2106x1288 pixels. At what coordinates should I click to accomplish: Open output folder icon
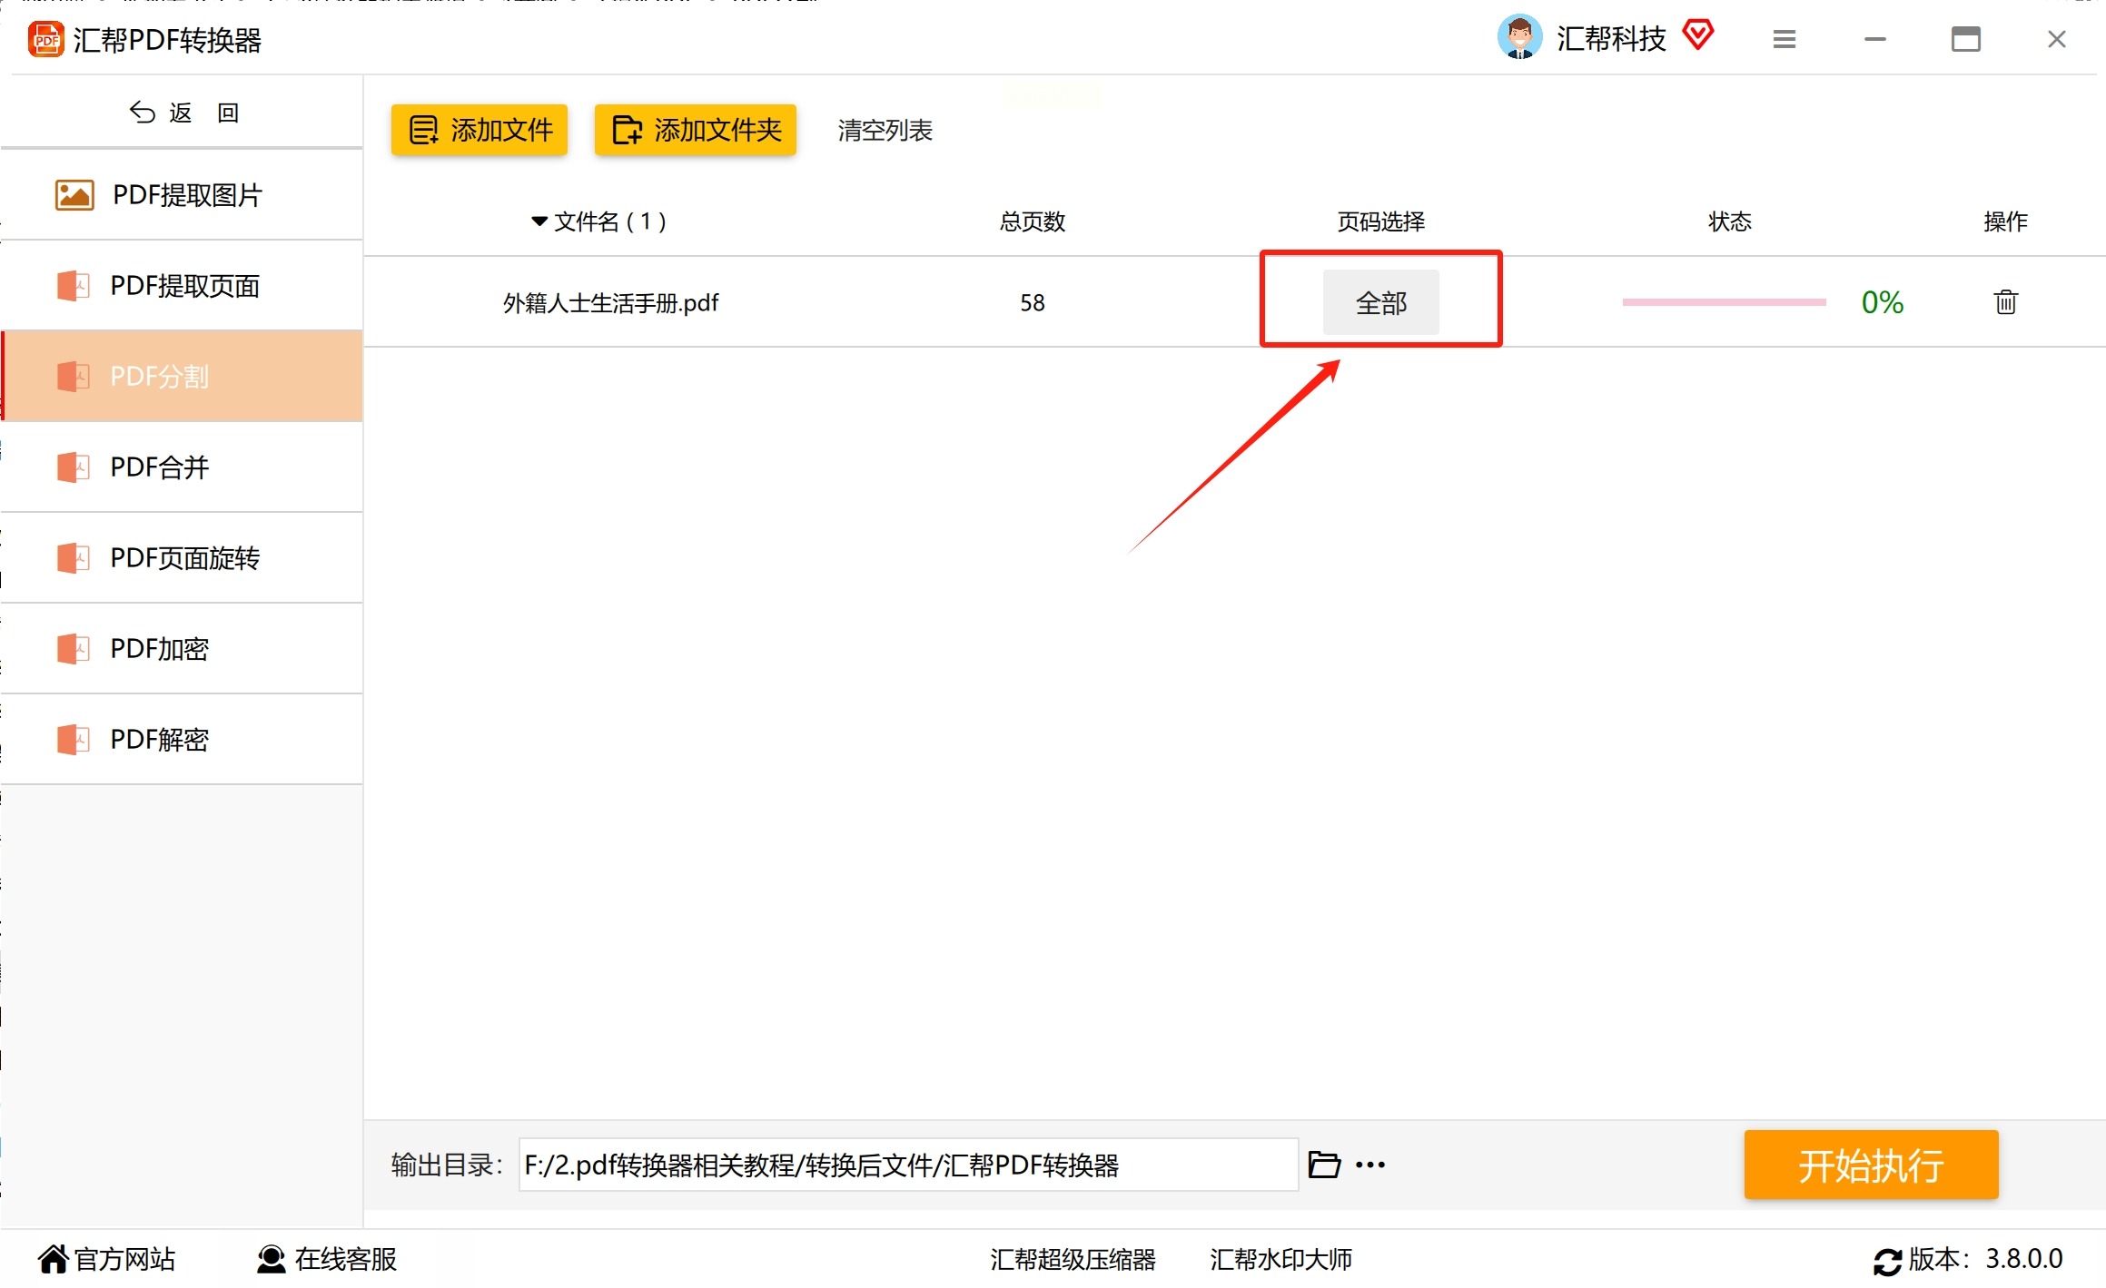click(x=1324, y=1165)
